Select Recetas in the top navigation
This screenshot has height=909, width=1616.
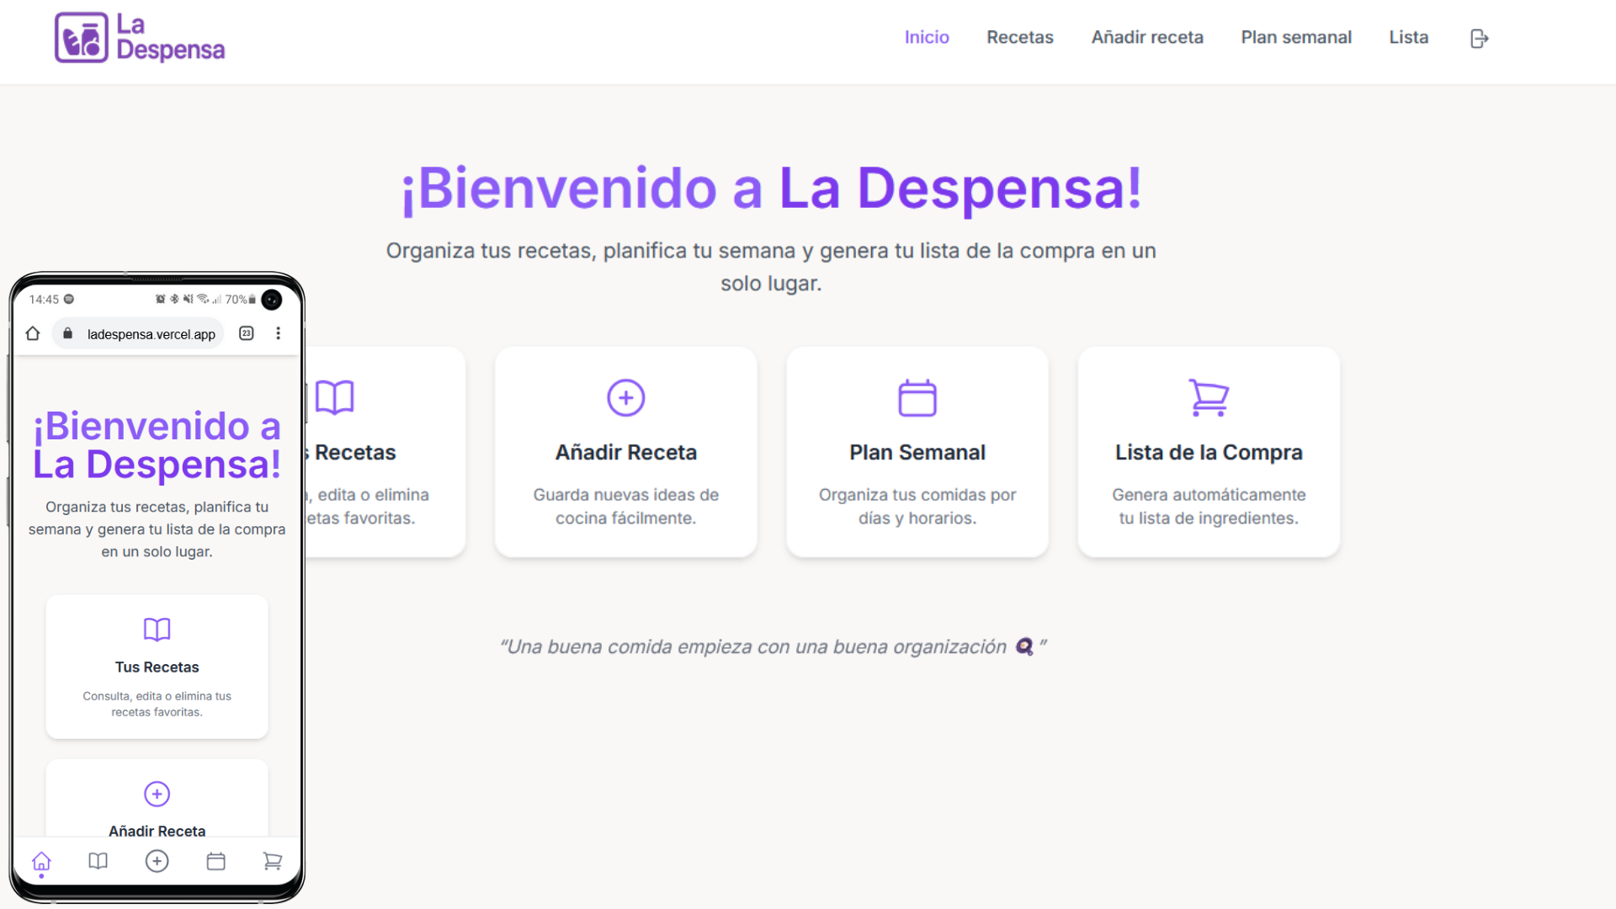click(x=1020, y=37)
